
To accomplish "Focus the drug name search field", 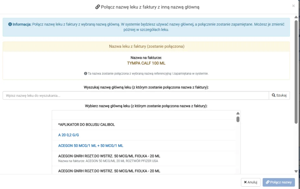I will pos(136,95).
